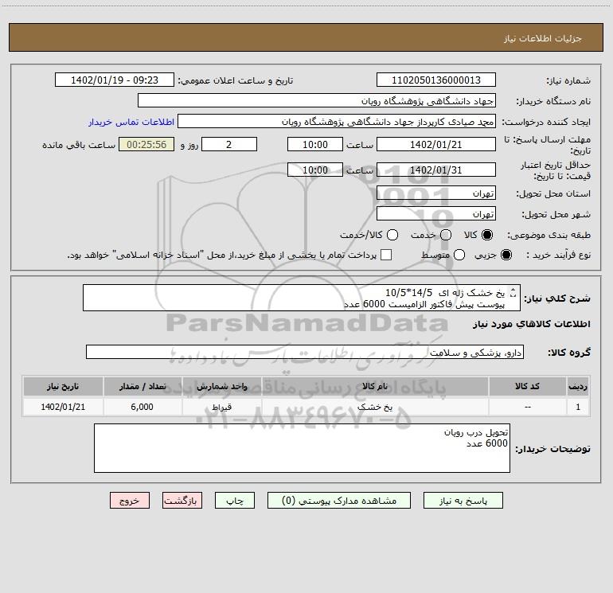Click the یخ خشک item name cell

pyautogui.click(x=375, y=407)
